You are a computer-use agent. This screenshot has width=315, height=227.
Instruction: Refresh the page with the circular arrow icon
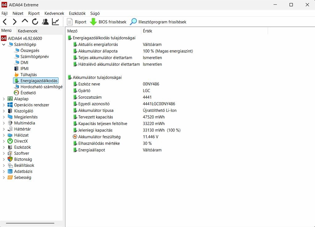click(x=35, y=22)
